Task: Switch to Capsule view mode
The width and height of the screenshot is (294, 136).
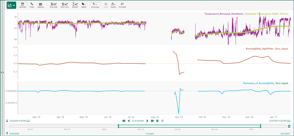Action: click(x=40, y=5)
